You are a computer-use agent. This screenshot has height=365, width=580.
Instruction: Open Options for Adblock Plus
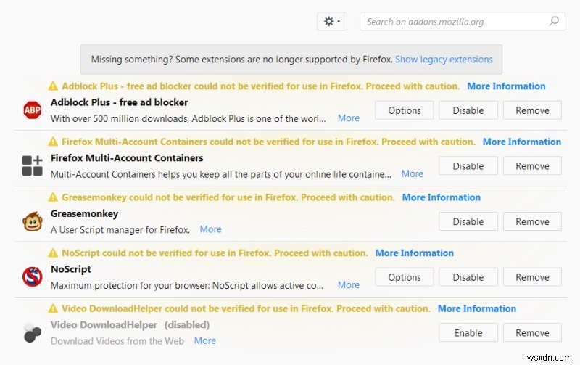click(405, 110)
